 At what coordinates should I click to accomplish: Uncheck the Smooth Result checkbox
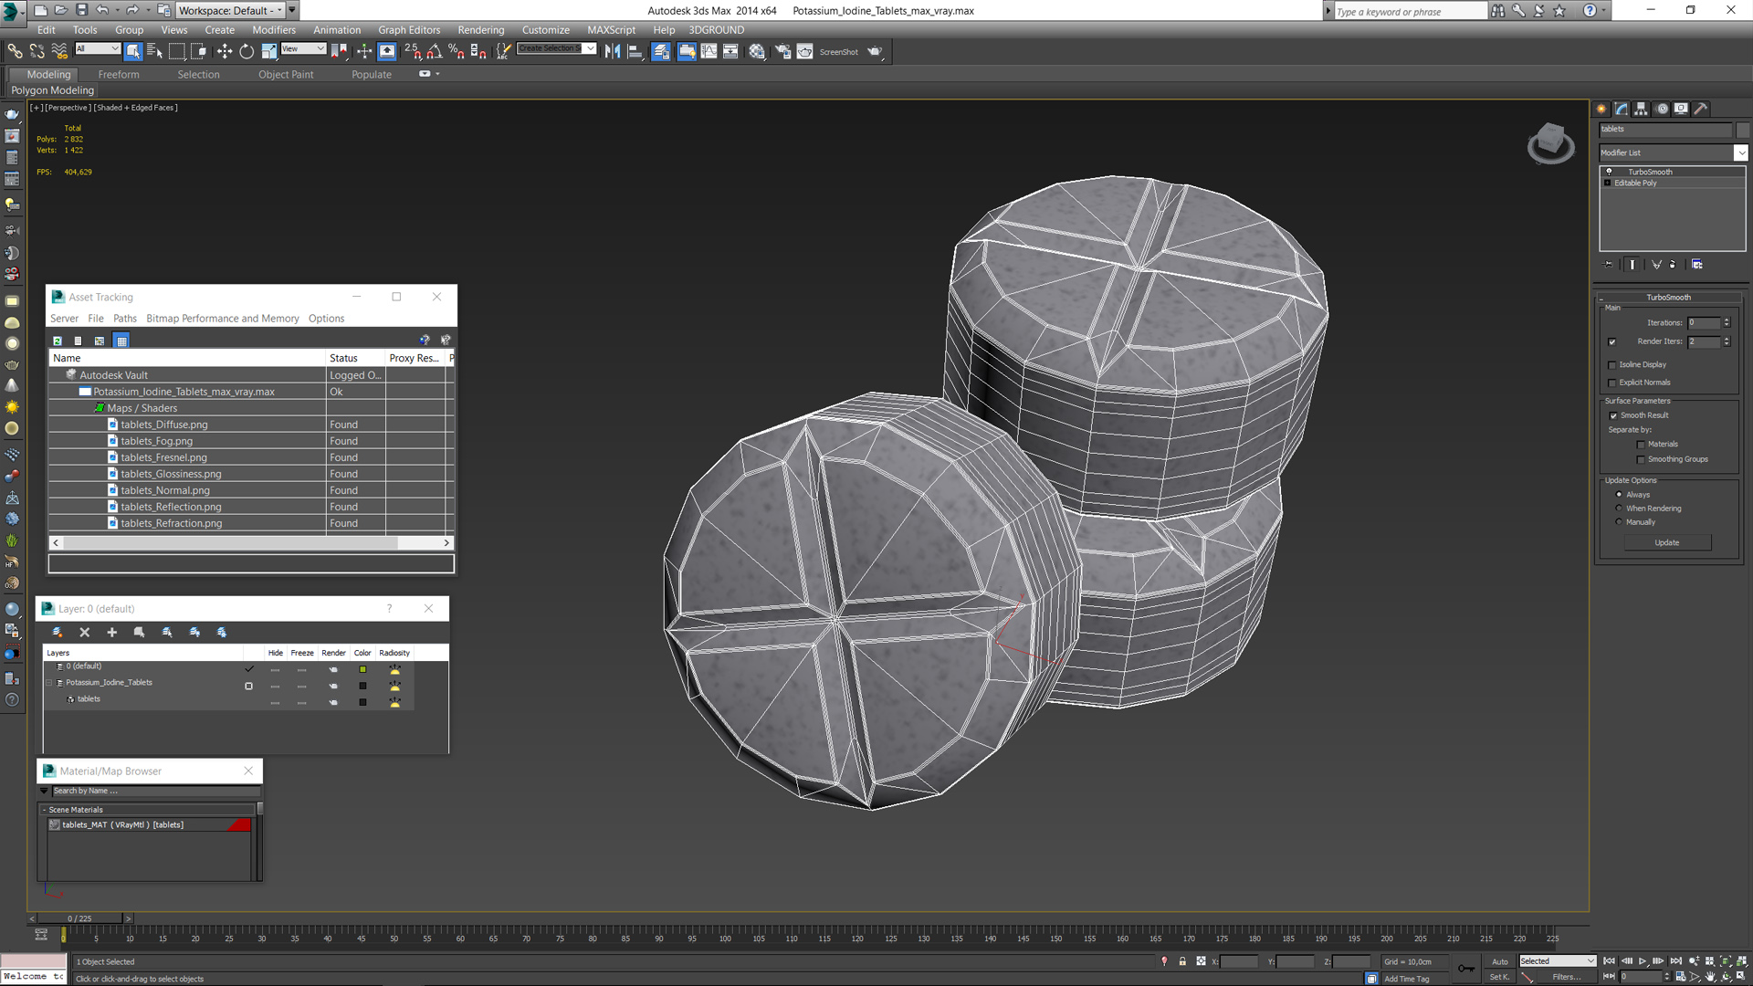point(1613,415)
